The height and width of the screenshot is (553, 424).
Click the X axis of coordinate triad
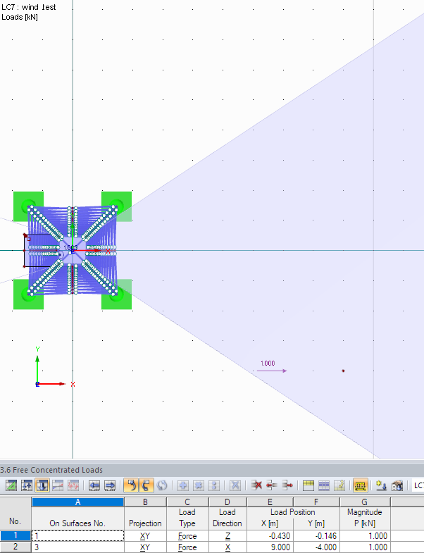click(x=52, y=384)
